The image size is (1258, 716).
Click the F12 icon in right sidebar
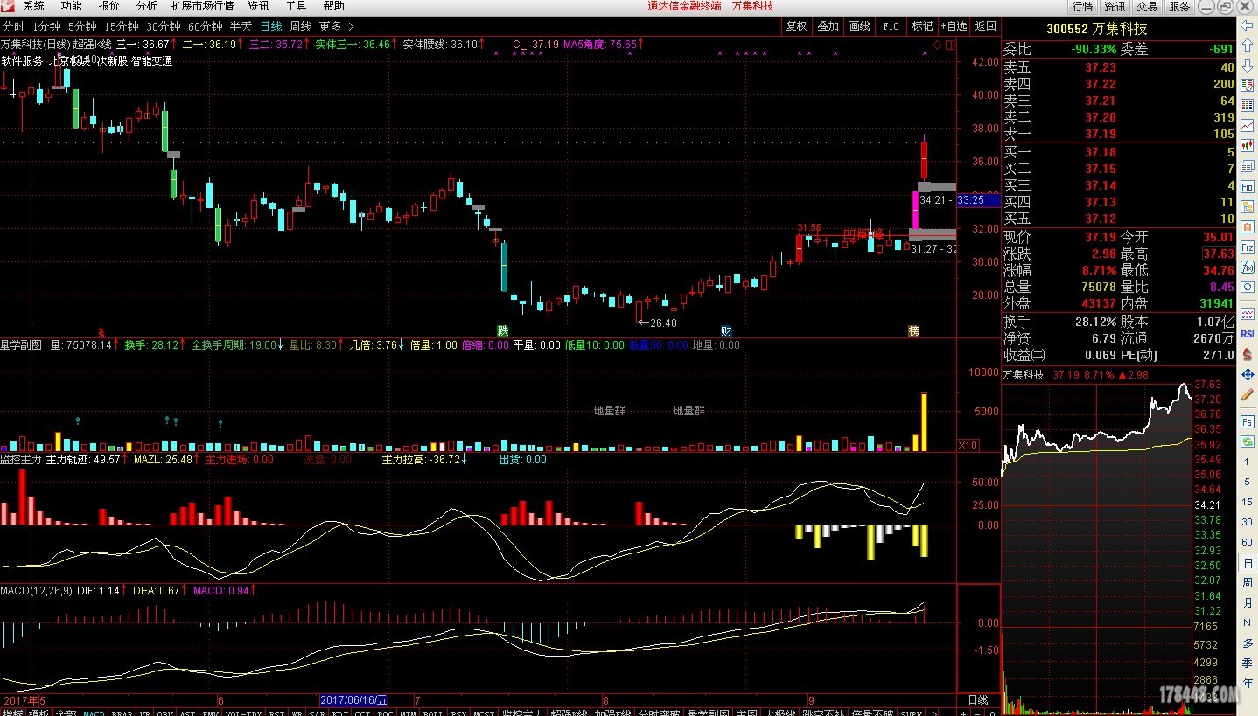tap(1247, 247)
